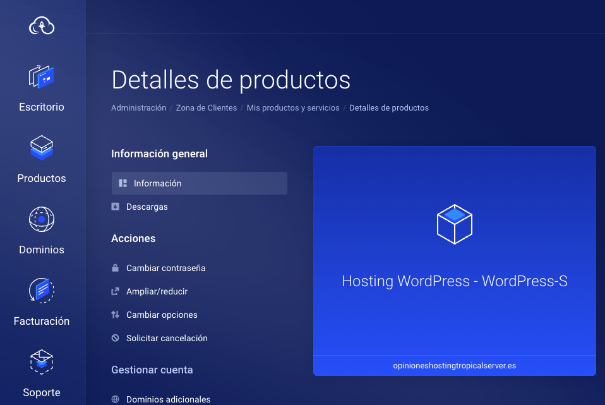
Task: Open the Productos sidebar icon
Action: [42, 148]
